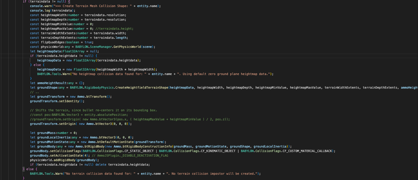Click setOrigin in the uncommented groundTransform line

67,124
